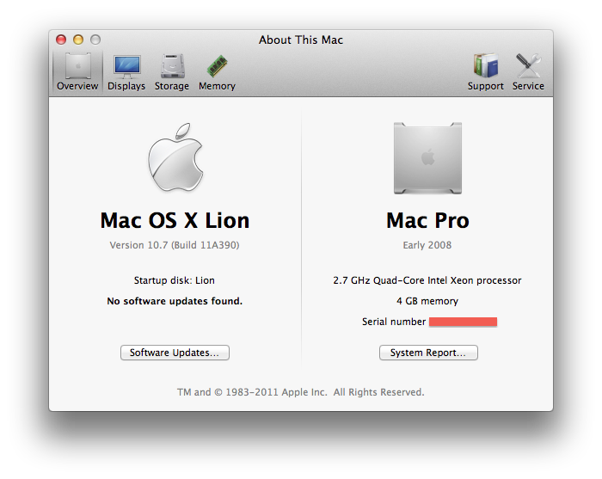Open the Support books icon
Viewport: 602px width, 479px height.
coord(486,72)
